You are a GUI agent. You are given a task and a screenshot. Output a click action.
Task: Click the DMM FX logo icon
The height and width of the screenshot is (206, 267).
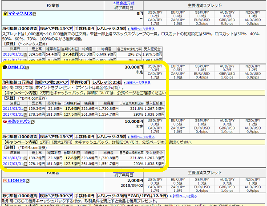click(5, 67)
